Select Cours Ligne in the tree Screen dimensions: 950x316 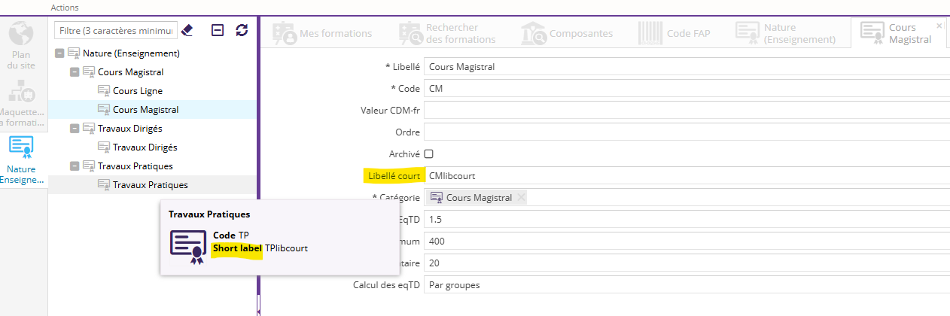point(137,91)
